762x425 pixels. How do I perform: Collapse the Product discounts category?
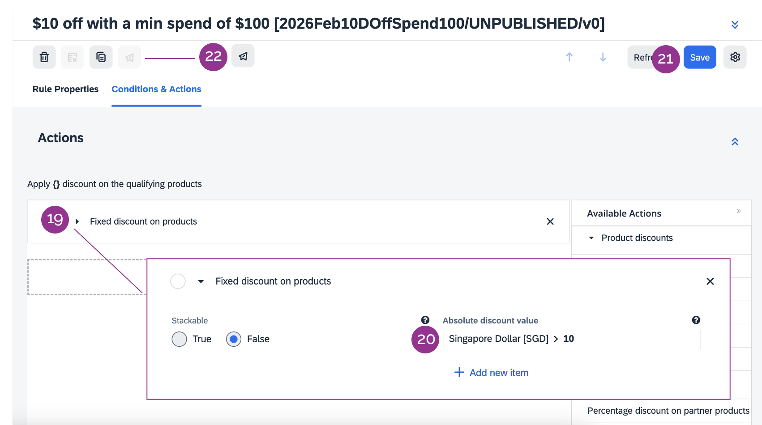pos(591,238)
